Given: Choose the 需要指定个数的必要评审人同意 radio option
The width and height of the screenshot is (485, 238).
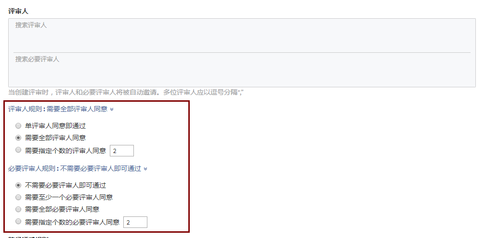Looking at the screenshot, I should coord(18,221).
